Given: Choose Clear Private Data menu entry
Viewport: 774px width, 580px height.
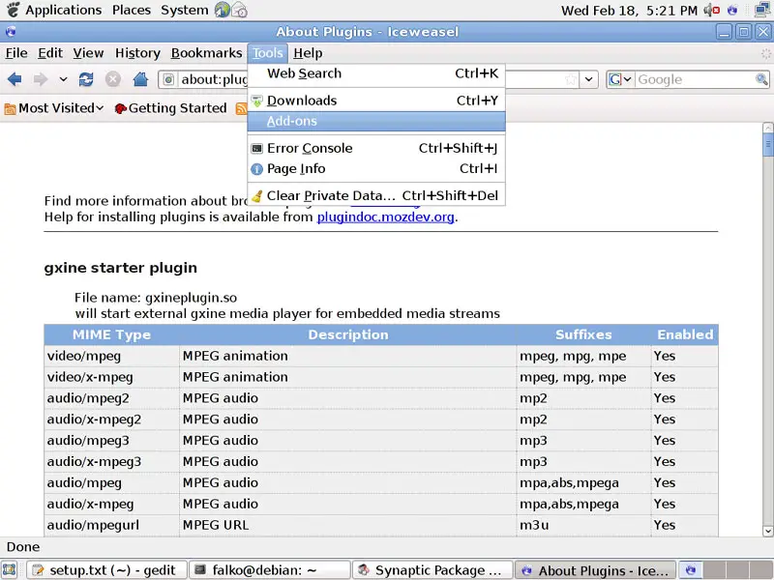Looking at the screenshot, I should tap(331, 195).
